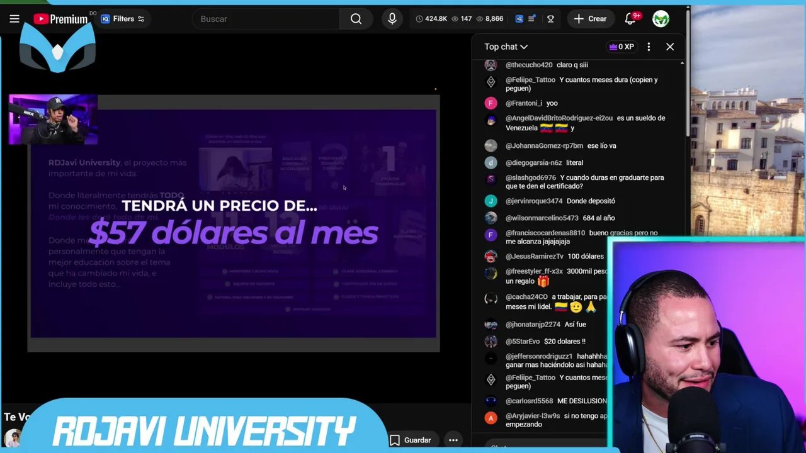Open notifications bell with 9+ badge
This screenshot has width=806, height=453.
[630, 19]
